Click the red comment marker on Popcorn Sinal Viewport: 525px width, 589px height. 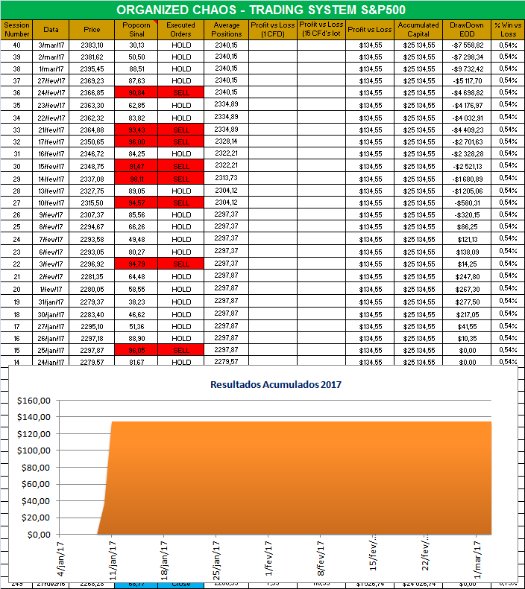155,22
